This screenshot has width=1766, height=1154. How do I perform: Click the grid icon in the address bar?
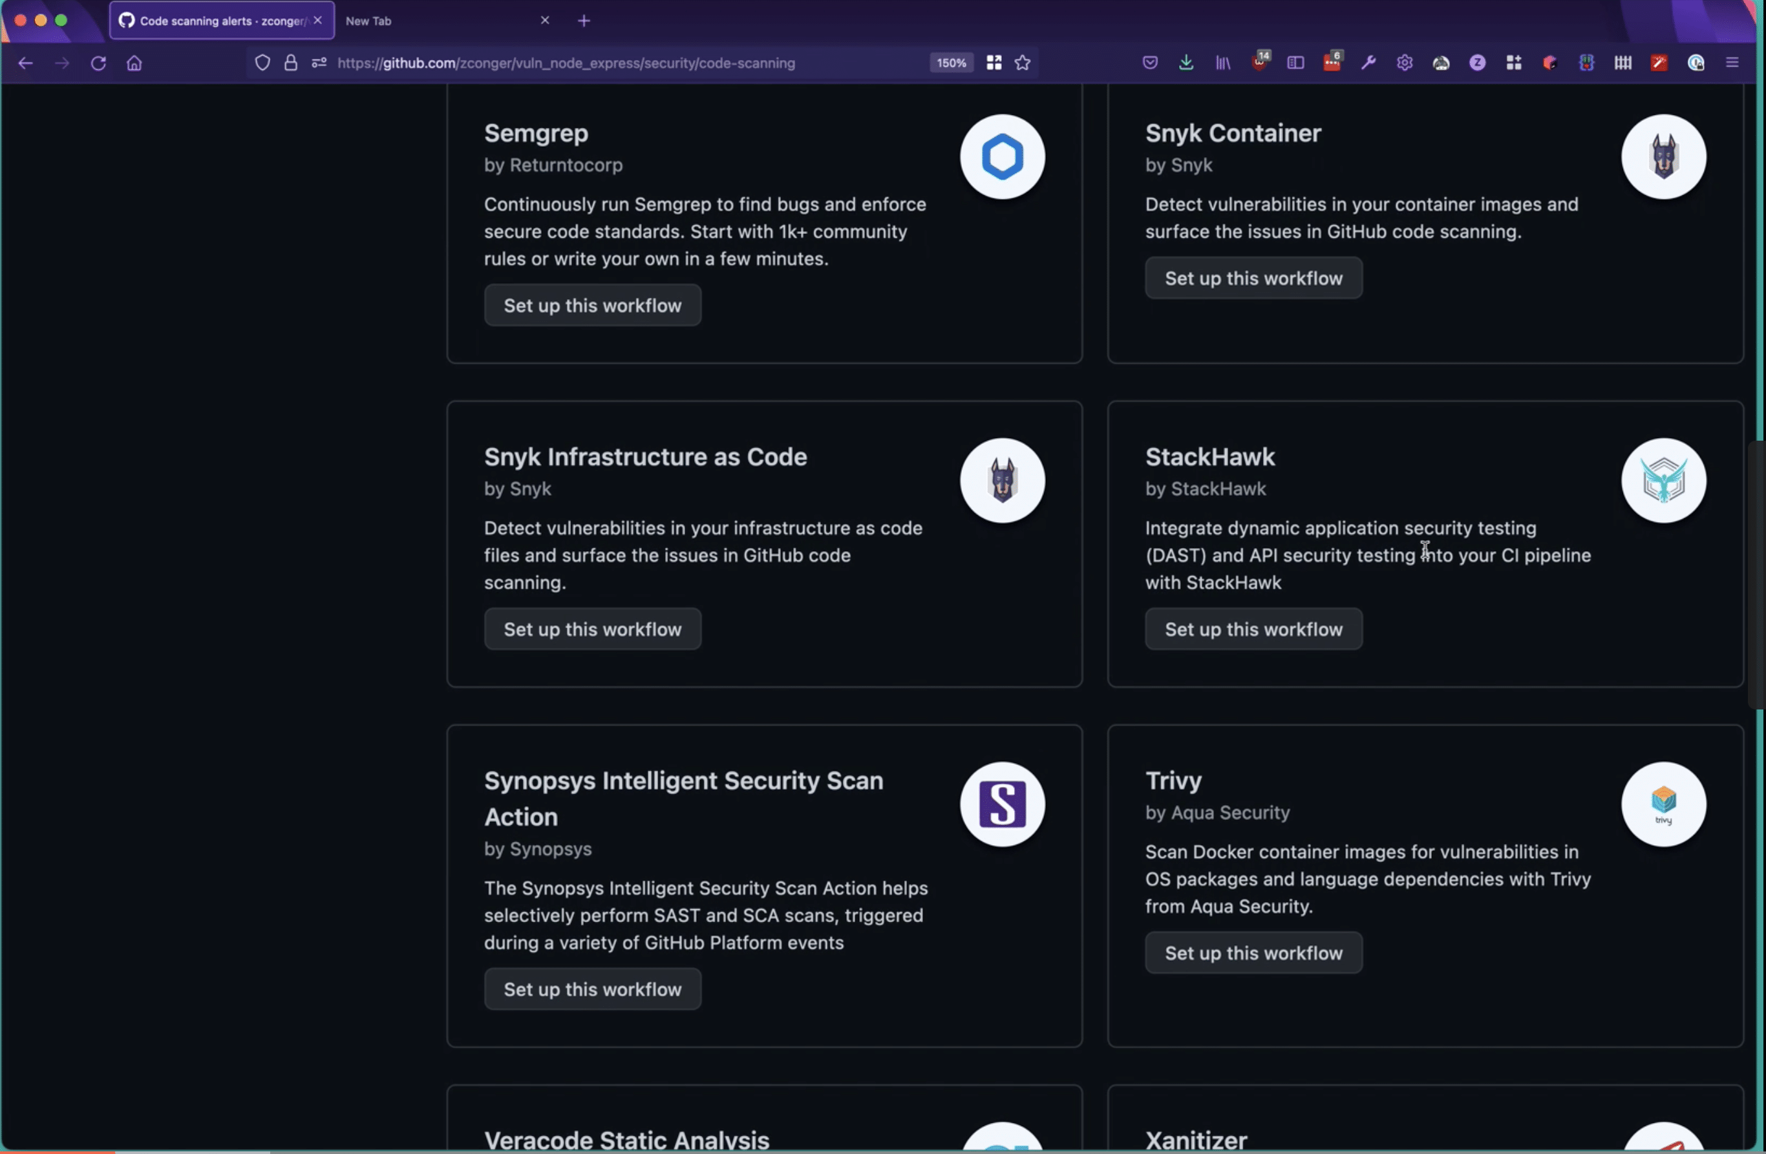click(x=994, y=63)
